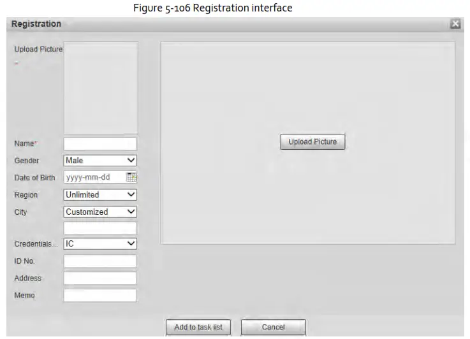Focus the Name input field
Image resolution: width=470 pixels, height=339 pixels.
tap(100, 144)
